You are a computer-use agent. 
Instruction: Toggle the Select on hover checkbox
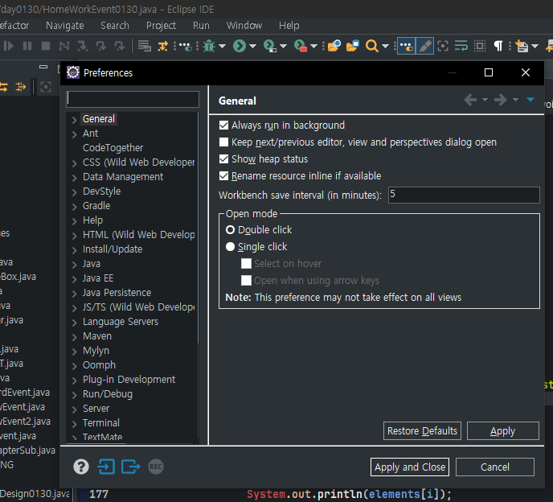coord(246,264)
